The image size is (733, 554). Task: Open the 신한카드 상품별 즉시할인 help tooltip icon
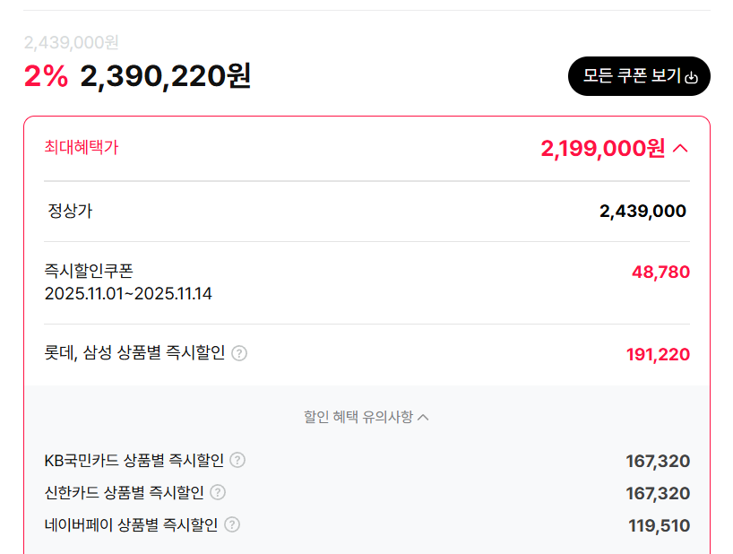point(217,492)
